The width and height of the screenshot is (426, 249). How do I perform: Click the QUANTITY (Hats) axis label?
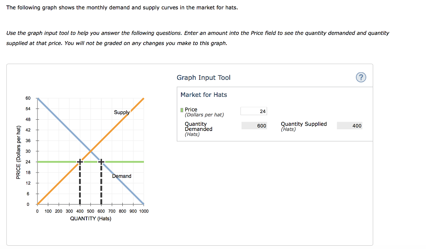coord(90,218)
